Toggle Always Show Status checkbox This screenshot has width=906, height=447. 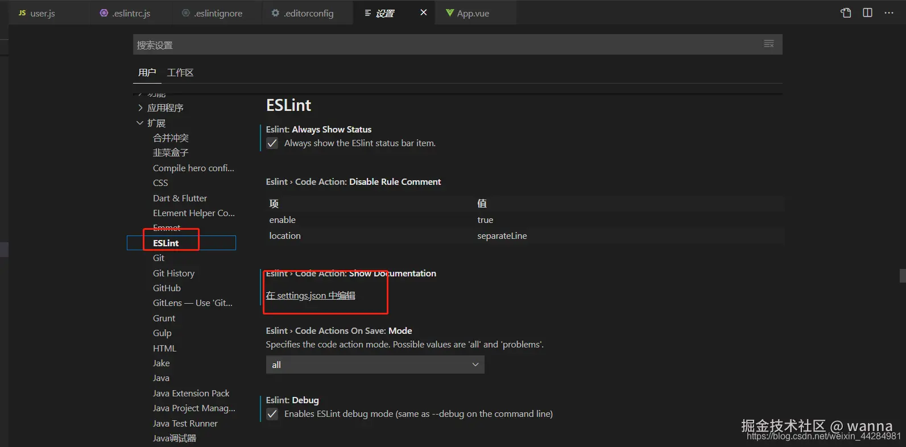coord(272,143)
